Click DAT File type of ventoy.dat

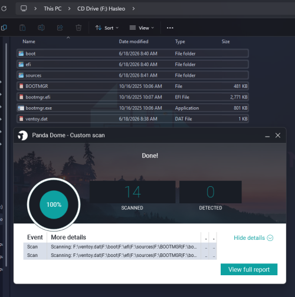pyautogui.click(x=183, y=119)
